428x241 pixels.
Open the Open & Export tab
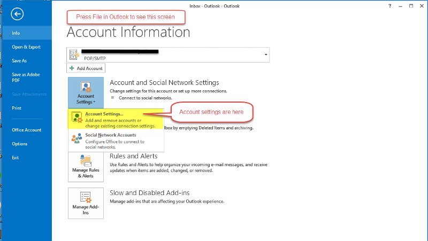(x=27, y=47)
